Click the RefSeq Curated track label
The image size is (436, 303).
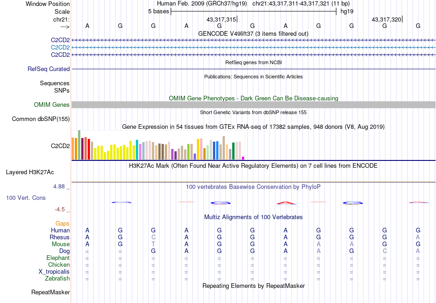point(49,69)
